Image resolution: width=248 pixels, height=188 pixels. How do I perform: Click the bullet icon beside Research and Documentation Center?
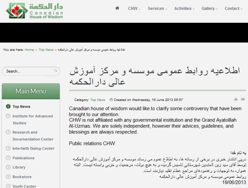pos(8,132)
